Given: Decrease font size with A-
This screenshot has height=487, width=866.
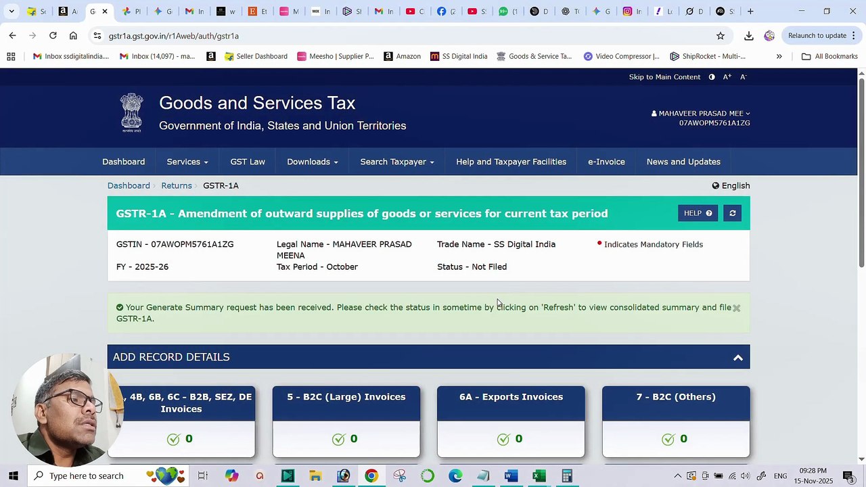Looking at the screenshot, I should point(743,77).
